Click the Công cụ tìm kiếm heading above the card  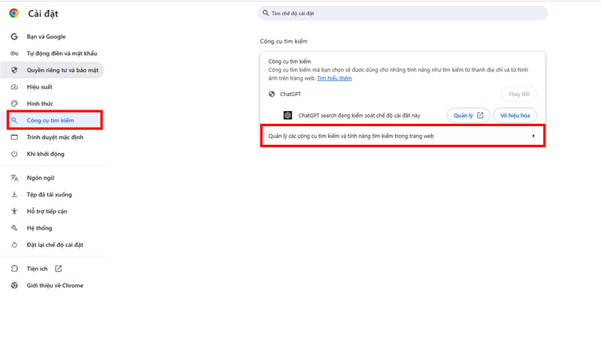coord(284,41)
